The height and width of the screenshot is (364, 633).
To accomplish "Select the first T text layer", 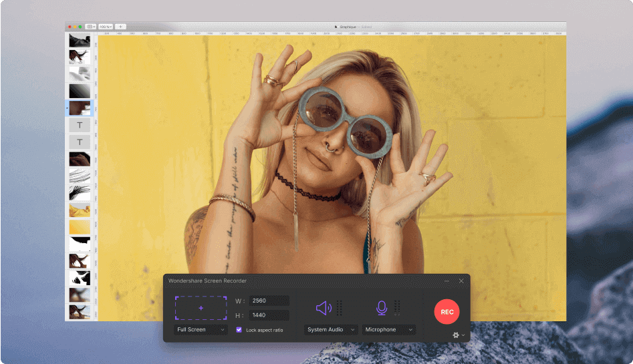I will [x=80, y=125].
